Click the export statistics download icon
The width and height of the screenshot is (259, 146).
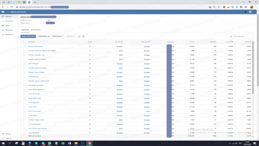click(79, 36)
